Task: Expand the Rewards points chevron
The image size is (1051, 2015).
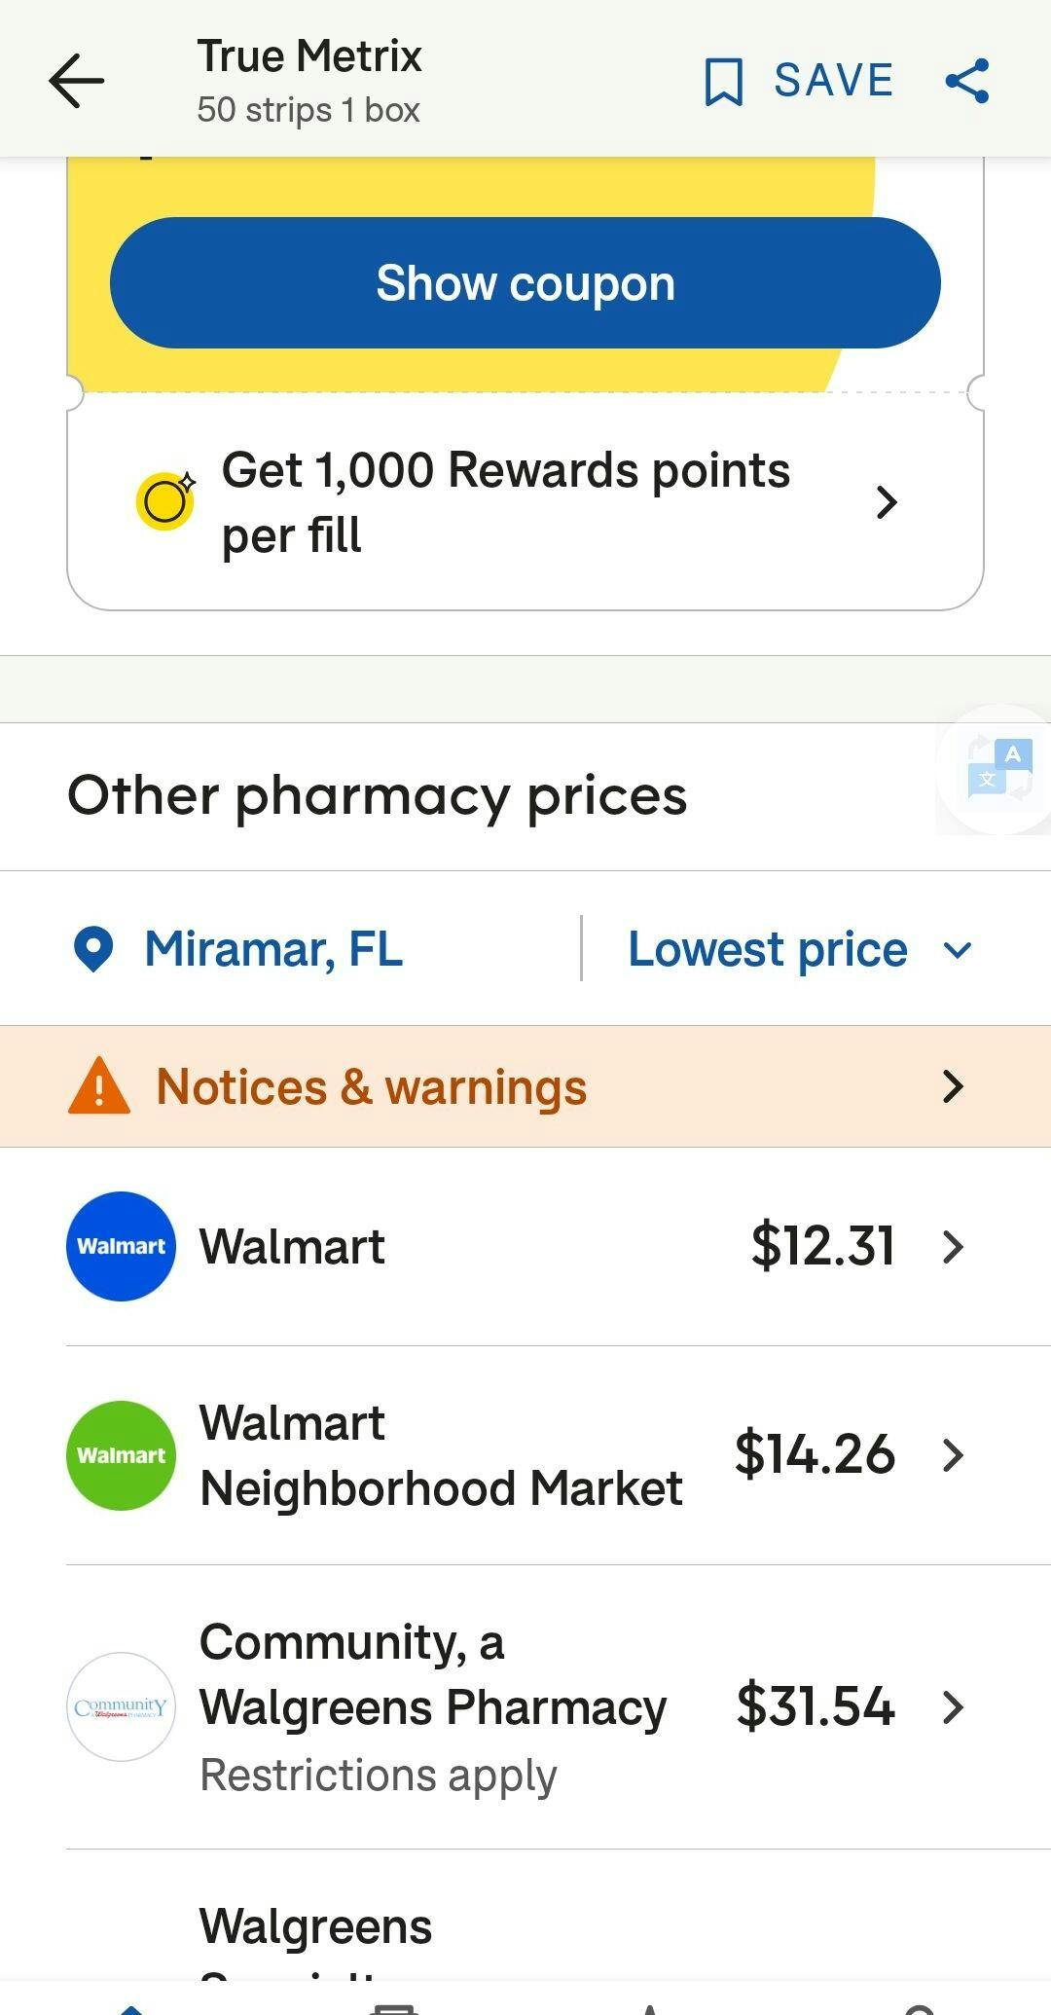Action: (886, 502)
